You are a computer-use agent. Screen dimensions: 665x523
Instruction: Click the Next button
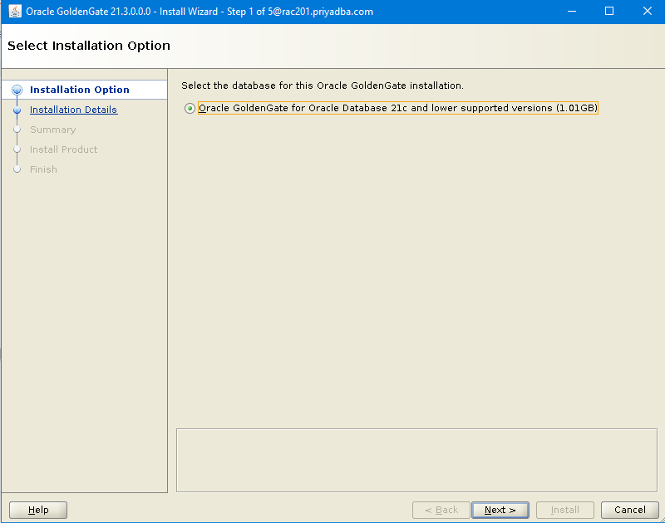pos(500,510)
